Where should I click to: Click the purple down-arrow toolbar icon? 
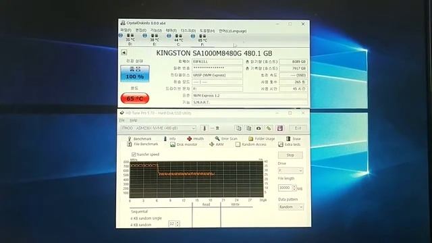279,128
